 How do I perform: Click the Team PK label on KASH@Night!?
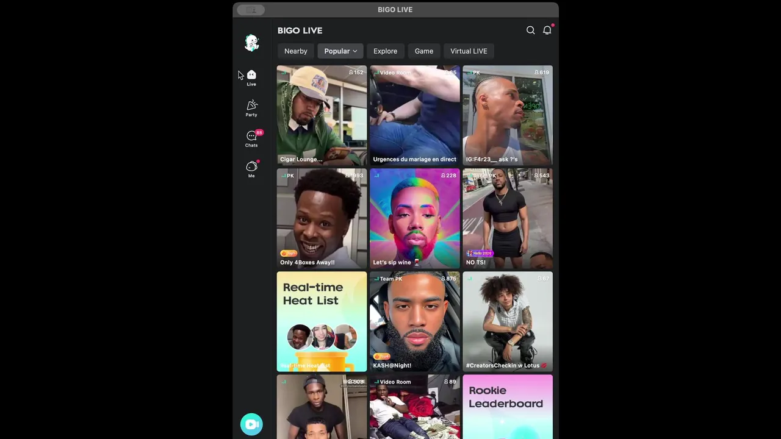(x=391, y=279)
